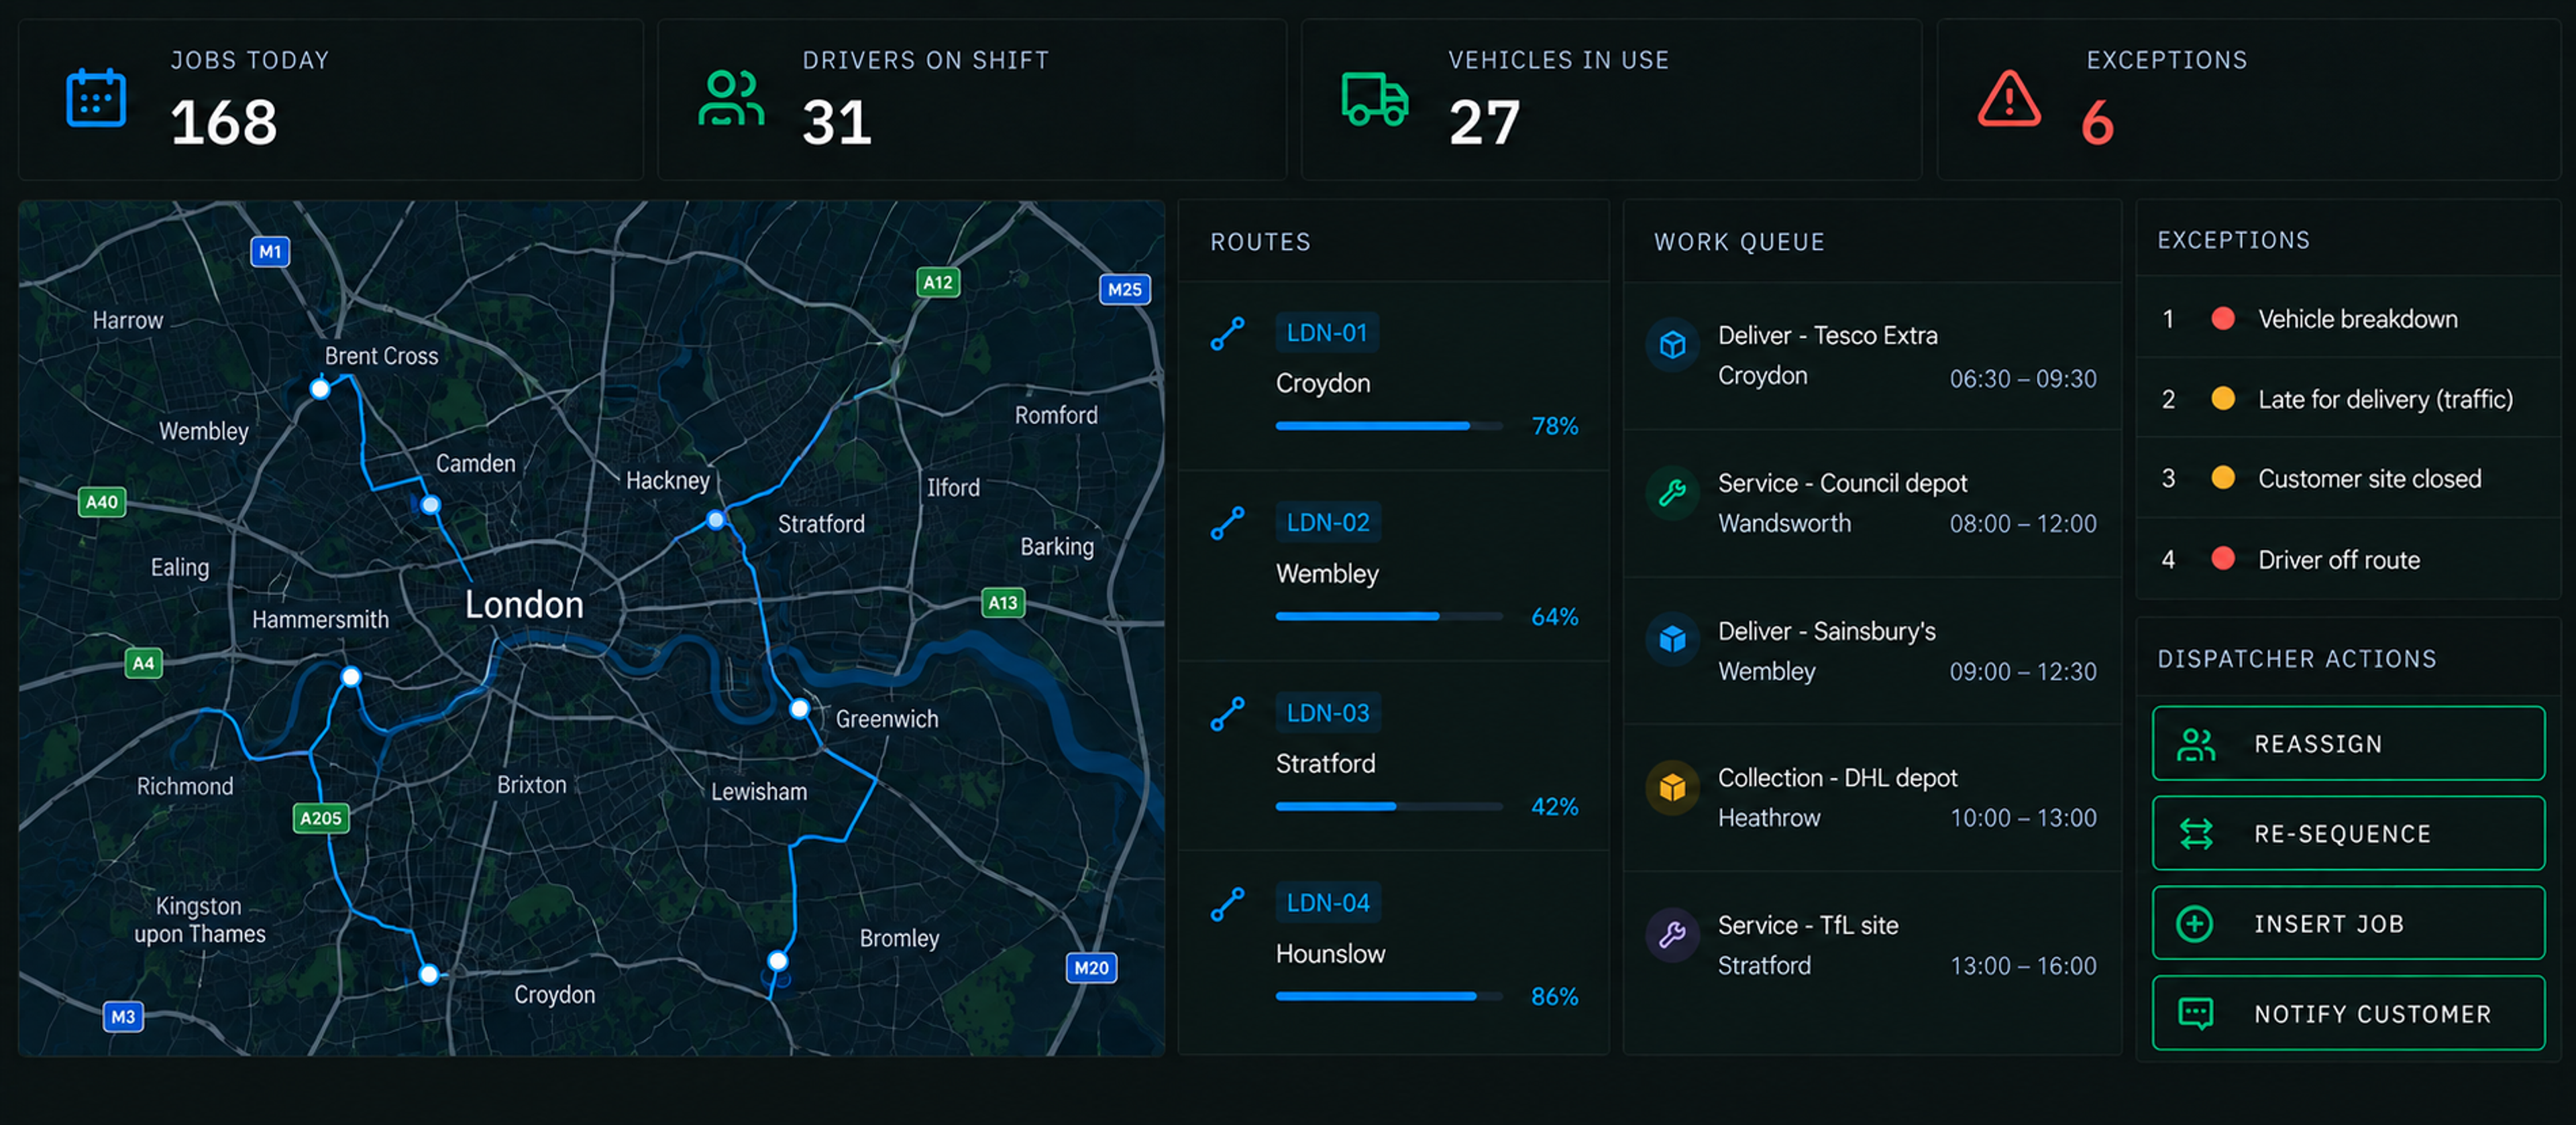Click the box icon for Sainsbury's delivery

pyautogui.click(x=1672, y=640)
